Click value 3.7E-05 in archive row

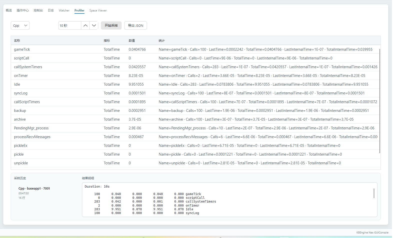point(135,119)
